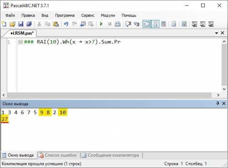Collapse the code fold marker on line 1
Screen dimensions: 228x168
(21, 42)
